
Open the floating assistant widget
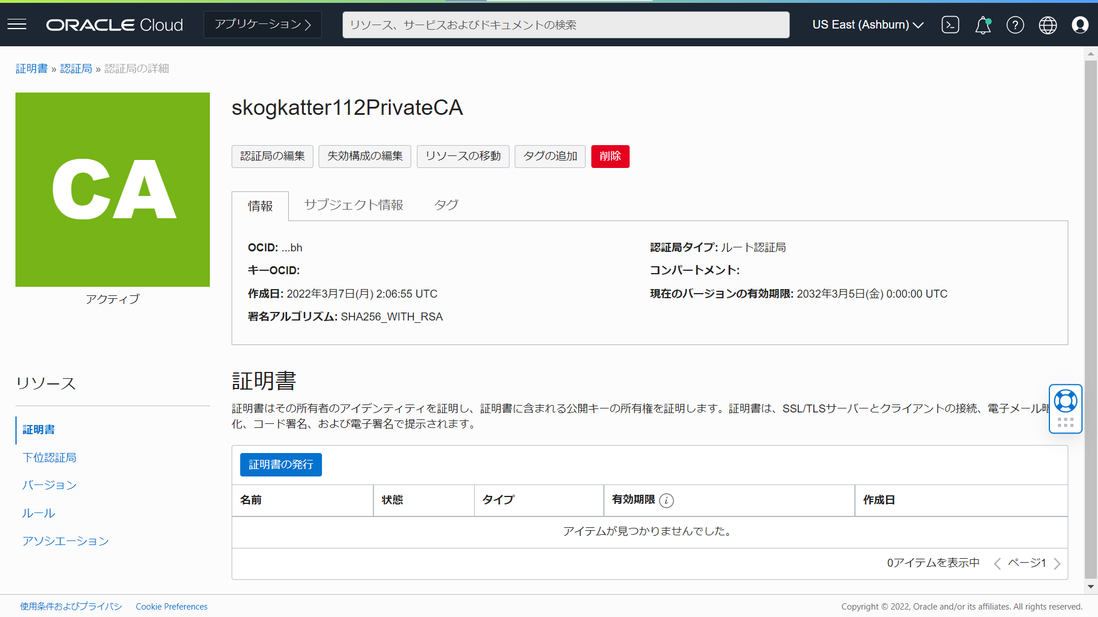pyautogui.click(x=1065, y=408)
